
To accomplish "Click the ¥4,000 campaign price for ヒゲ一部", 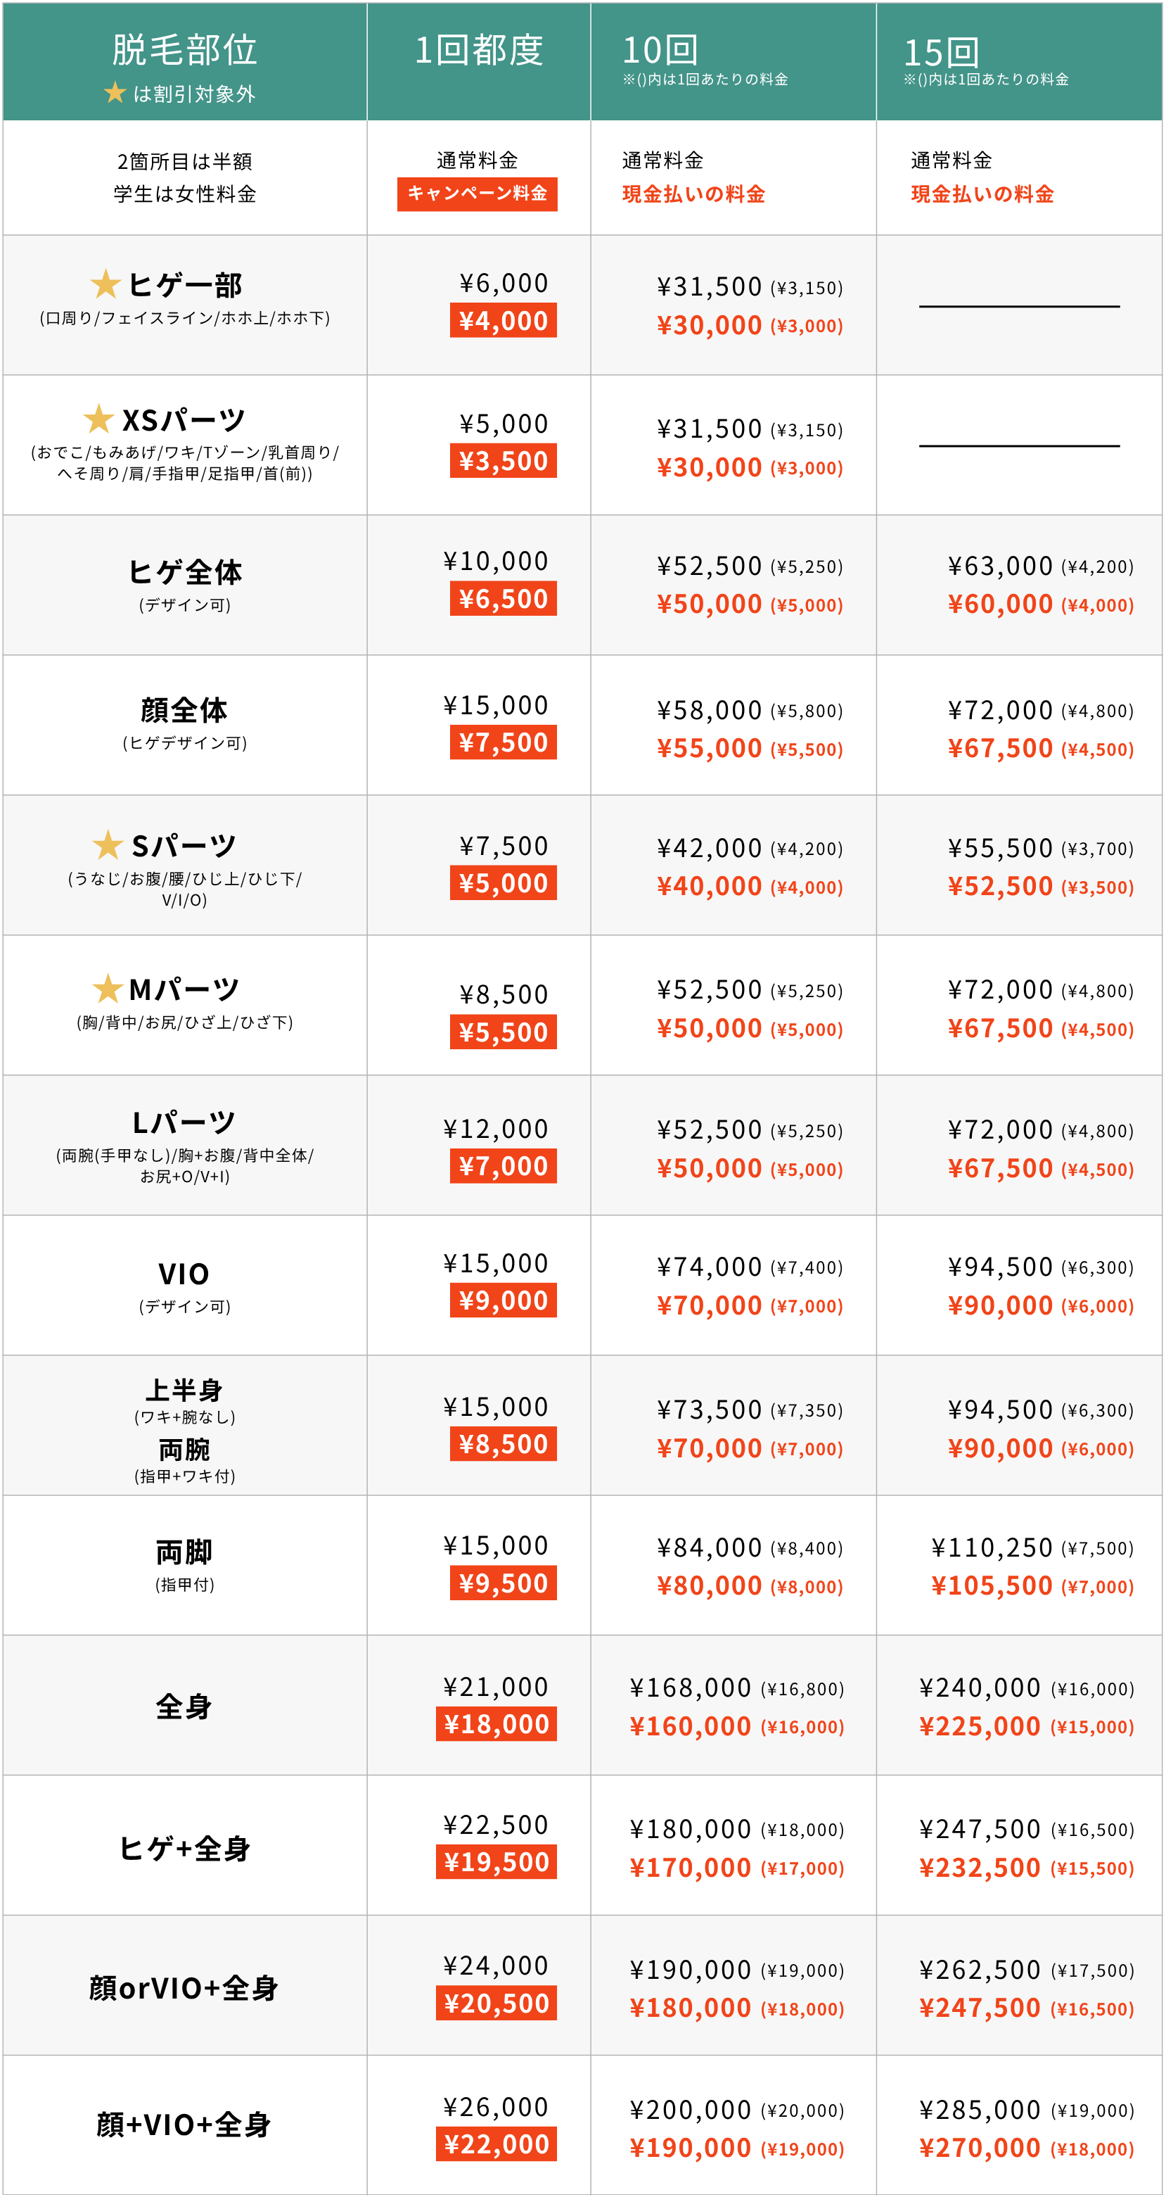I will [503, 321].
